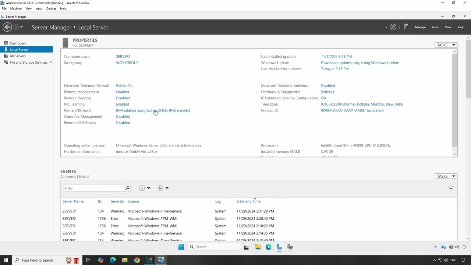Expand File and Storage Services arrow
This screenshot has width=471, height=265.
tap(50, 63)
